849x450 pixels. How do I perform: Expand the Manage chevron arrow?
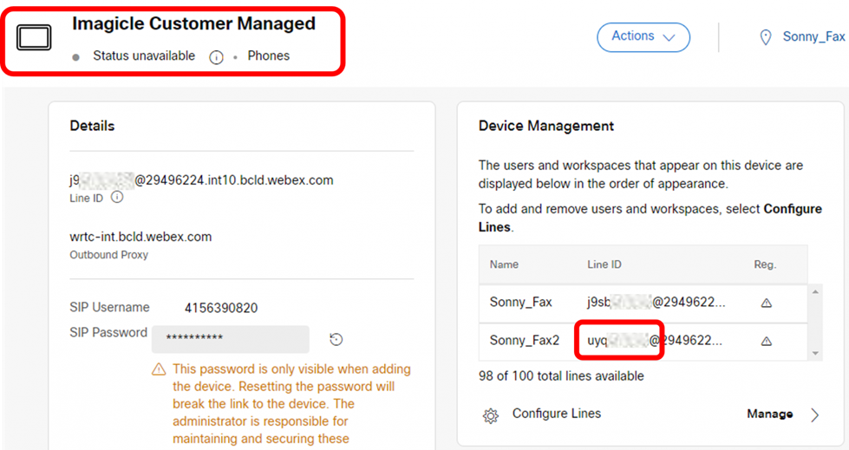(814, 414)
